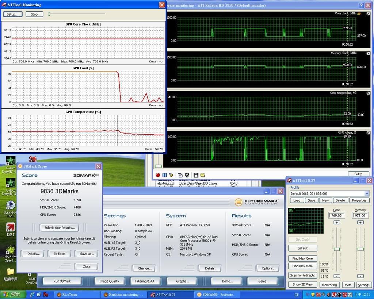374x299 pixels.
Task: Click the clear history broom icon
Action: pyautogui.click(x=171, y=175)
